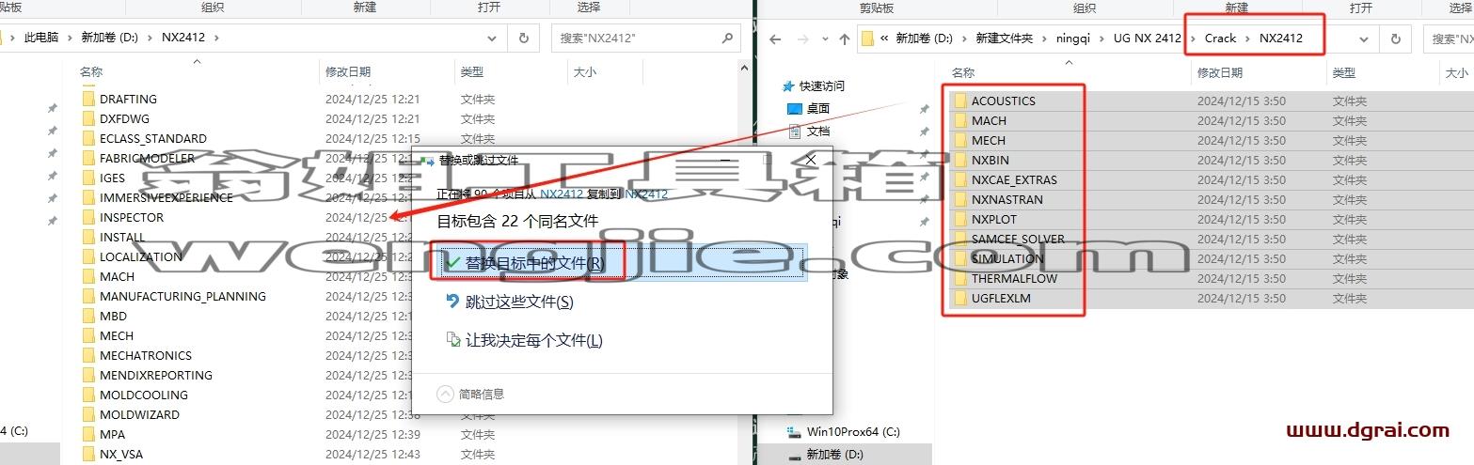
Task: Open 桌面 in right navigation pane
Action: (x=818, y=108)
